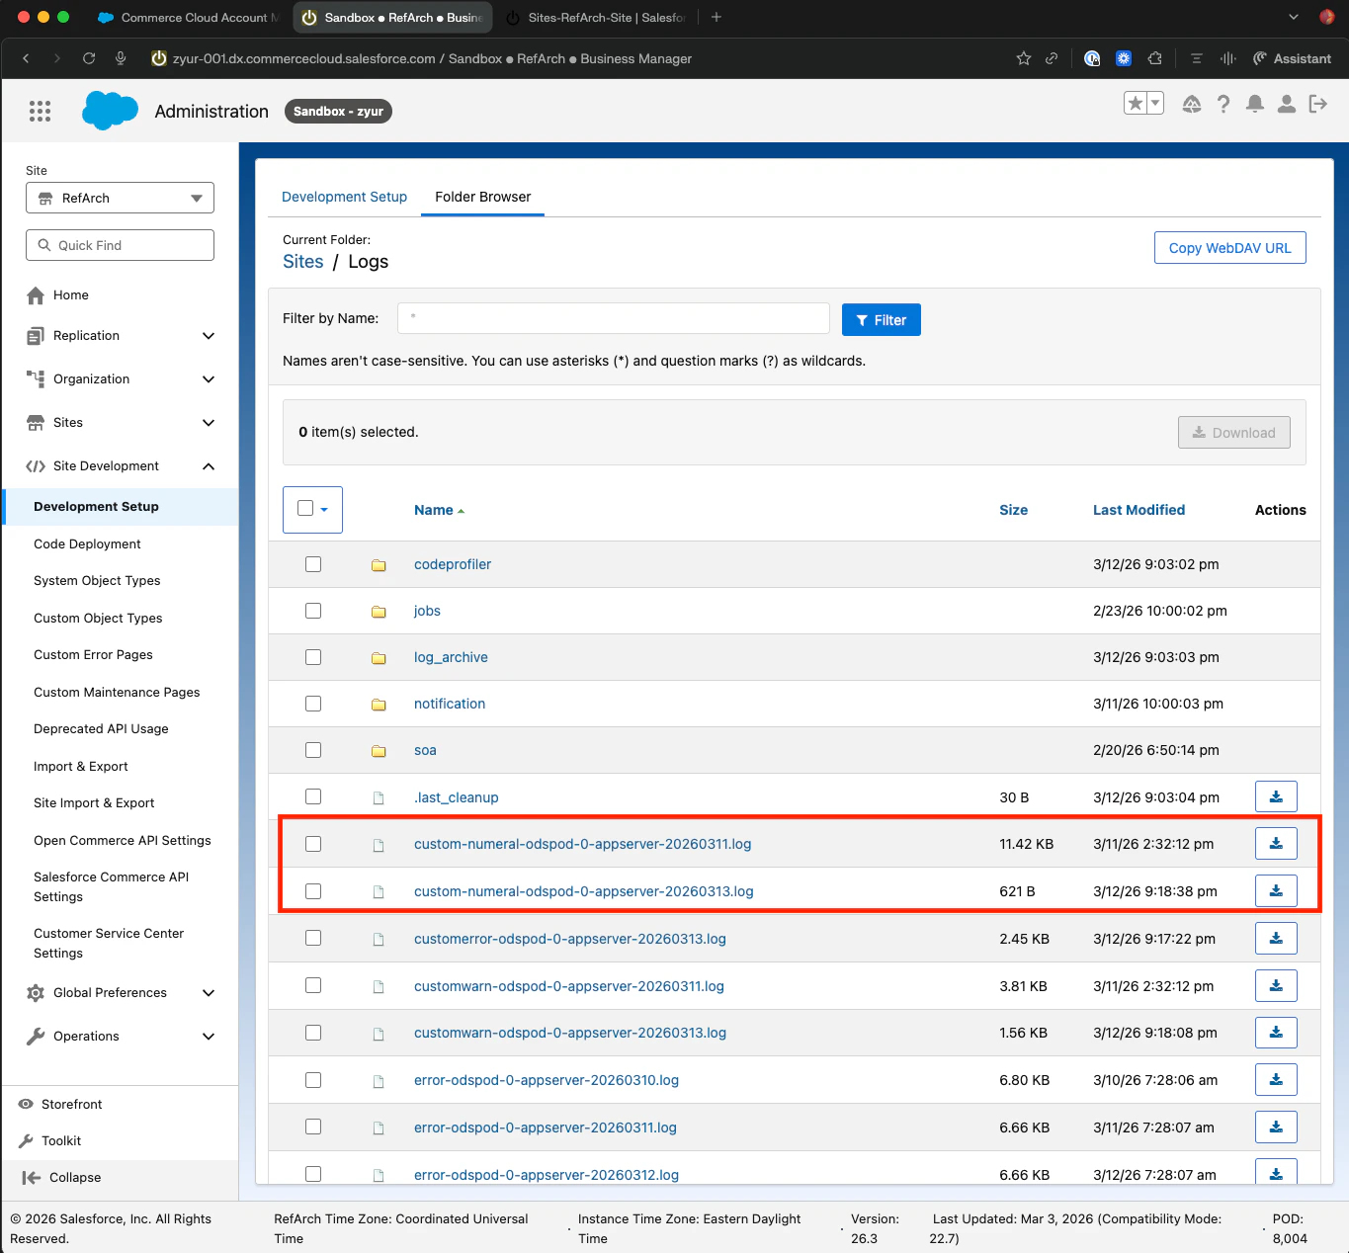Go back with the browser back arrow
The height and width of the screenshot is (1253, 1349).
click(26, 58)
